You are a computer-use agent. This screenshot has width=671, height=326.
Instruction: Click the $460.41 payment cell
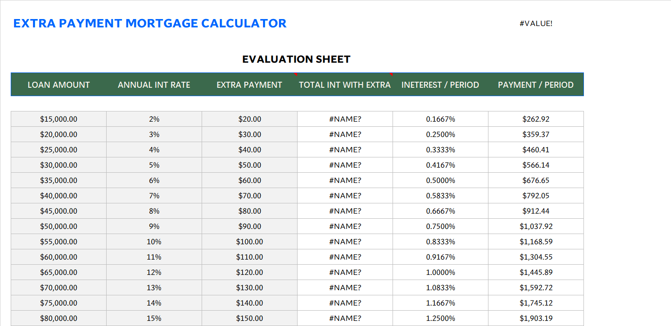click(x=536, y=150)
